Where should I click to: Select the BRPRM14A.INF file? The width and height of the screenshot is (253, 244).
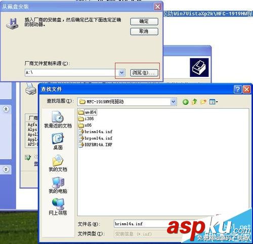pos(96,145)
